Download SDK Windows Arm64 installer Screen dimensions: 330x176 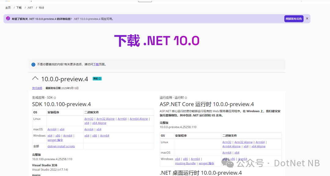pos(68,136)
